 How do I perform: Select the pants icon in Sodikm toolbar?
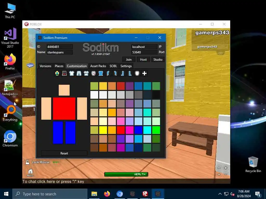79,73
